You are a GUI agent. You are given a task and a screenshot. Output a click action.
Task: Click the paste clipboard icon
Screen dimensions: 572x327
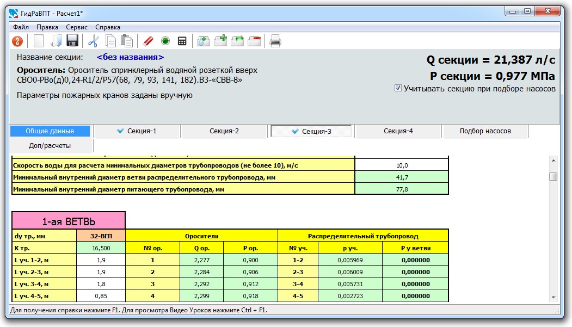[126, 41]
